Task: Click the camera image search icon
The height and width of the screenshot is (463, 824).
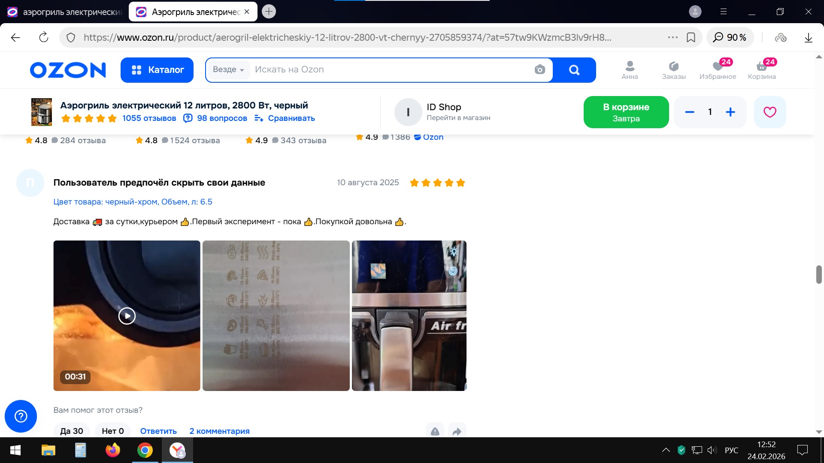Action: point(539,69)
